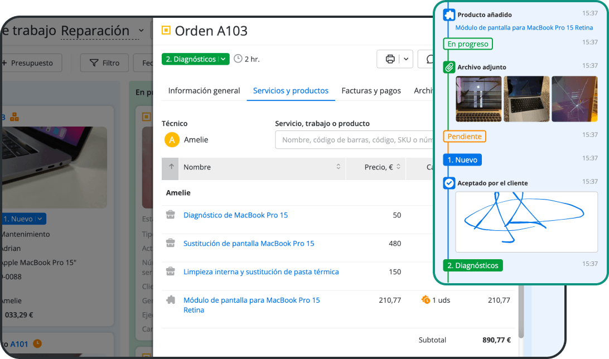Click briefcase icon next to Diagnóstico de MacBook
609x359 pixels.
(171, 215)
